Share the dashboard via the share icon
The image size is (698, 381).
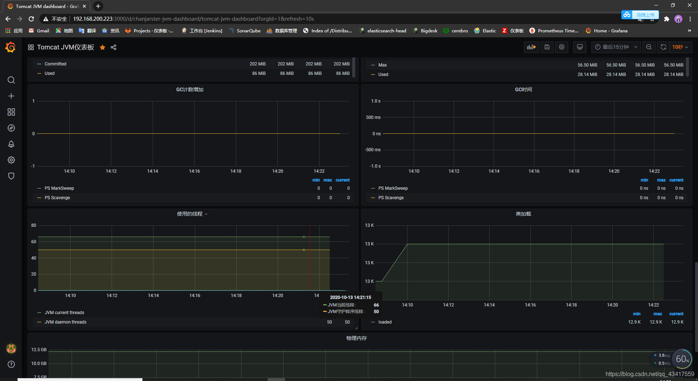(x=113, y=47)
